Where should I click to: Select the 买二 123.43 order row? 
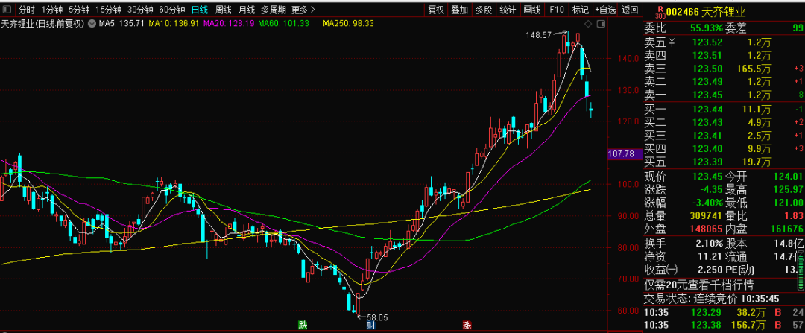724,123
